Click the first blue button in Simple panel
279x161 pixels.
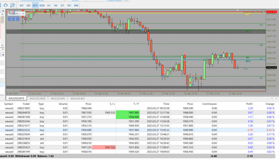click(x=9, y=19)
